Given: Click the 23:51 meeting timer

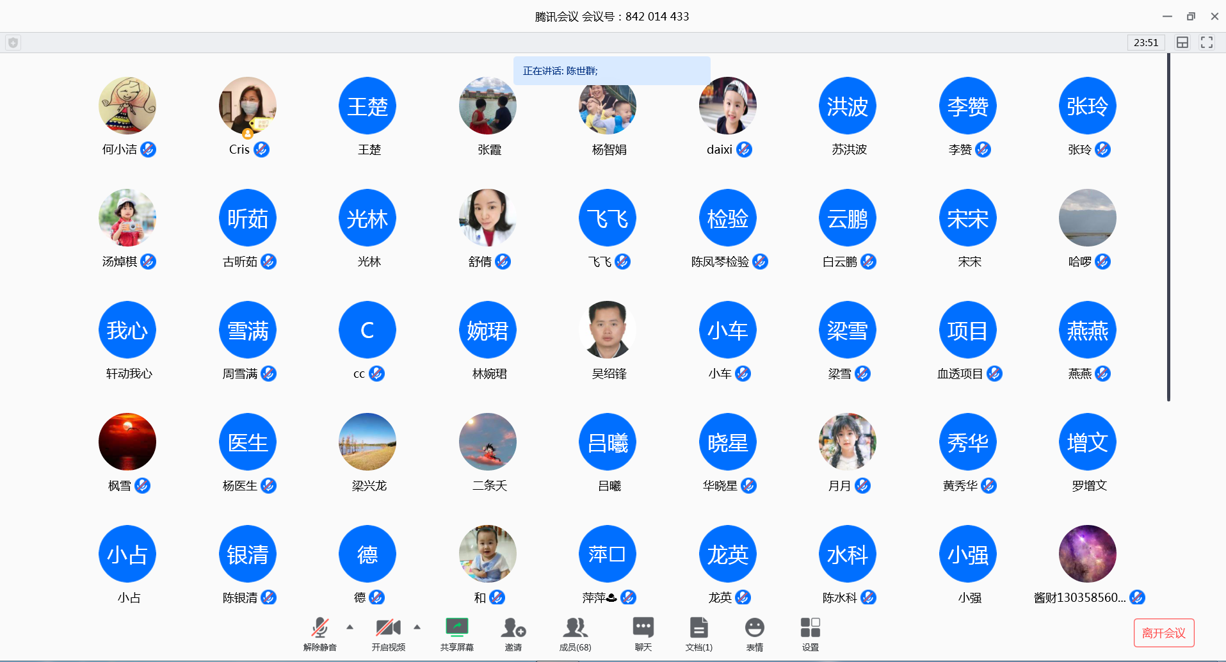Looking at the screenshot, I should (x=1145, y=43).
